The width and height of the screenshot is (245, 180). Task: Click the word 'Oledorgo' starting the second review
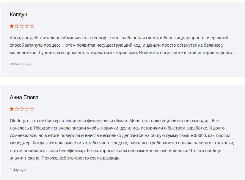point(19,121)
